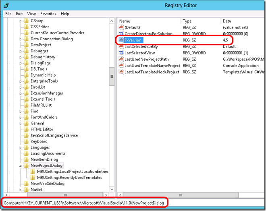The image size is (266, 211).
Task: Expand the Debugger key
Action: (x=21, y=52)
